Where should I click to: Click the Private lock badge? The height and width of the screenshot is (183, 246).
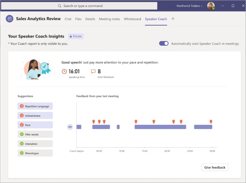pyautogui.click(x=76, y=36)
